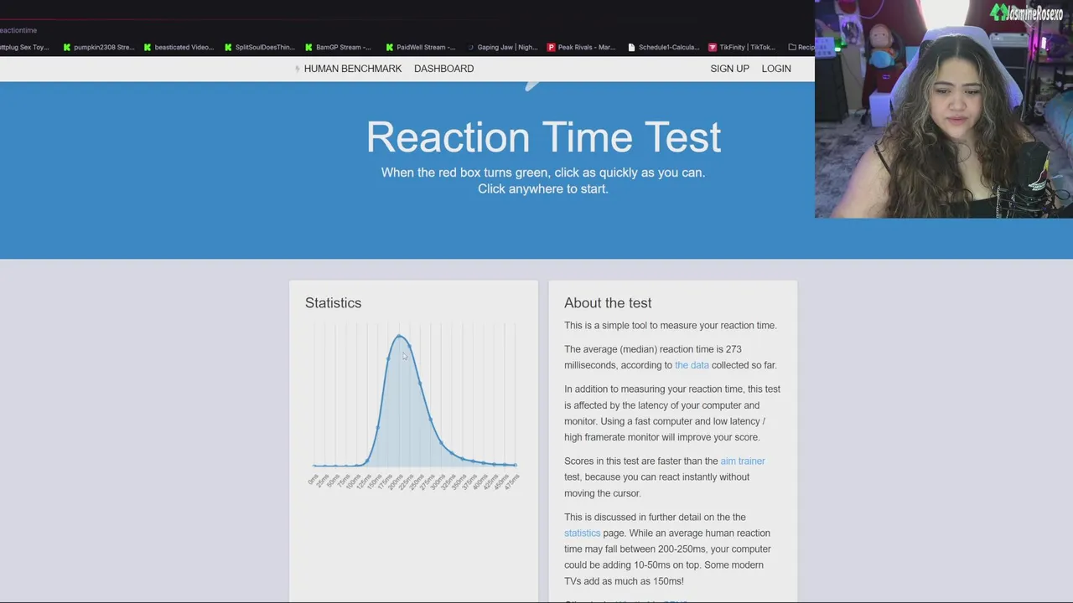The image size is (1073, 603).
Task: Open PaidWell Stream bookmark
Action: [x=420, y=47]
